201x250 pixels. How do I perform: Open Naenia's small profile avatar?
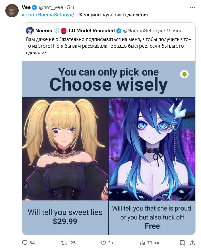coord(30,31)
